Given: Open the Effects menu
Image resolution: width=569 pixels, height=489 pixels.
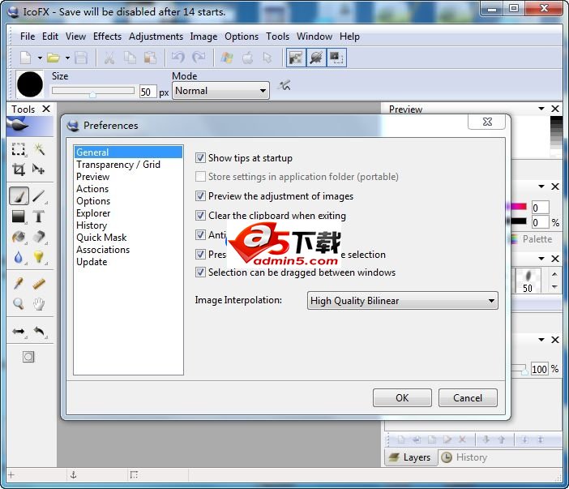Looking at the screenshot, I should pyautogui.click(x=107, y=36).
